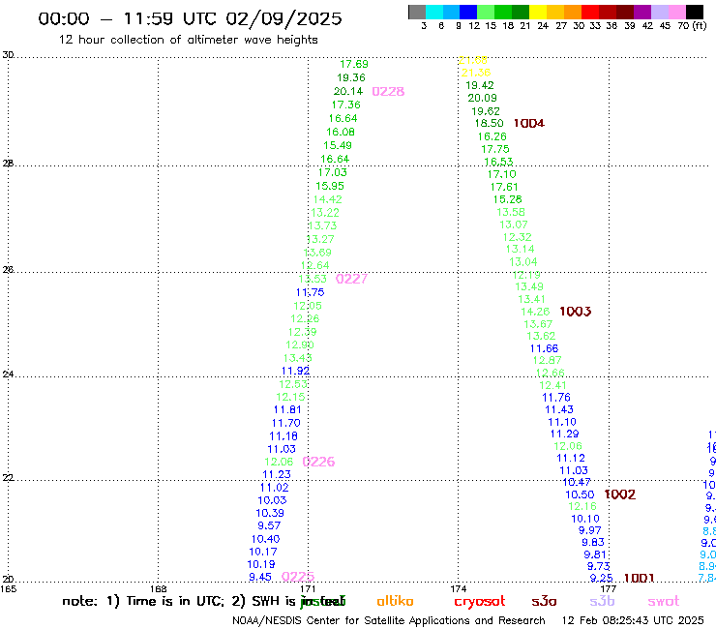Click the yellow wave height value '21.36'

pos(476,73)
